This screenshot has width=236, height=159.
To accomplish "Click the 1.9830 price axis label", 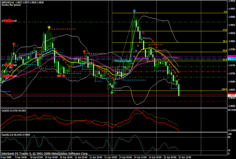I will [232, 33].
